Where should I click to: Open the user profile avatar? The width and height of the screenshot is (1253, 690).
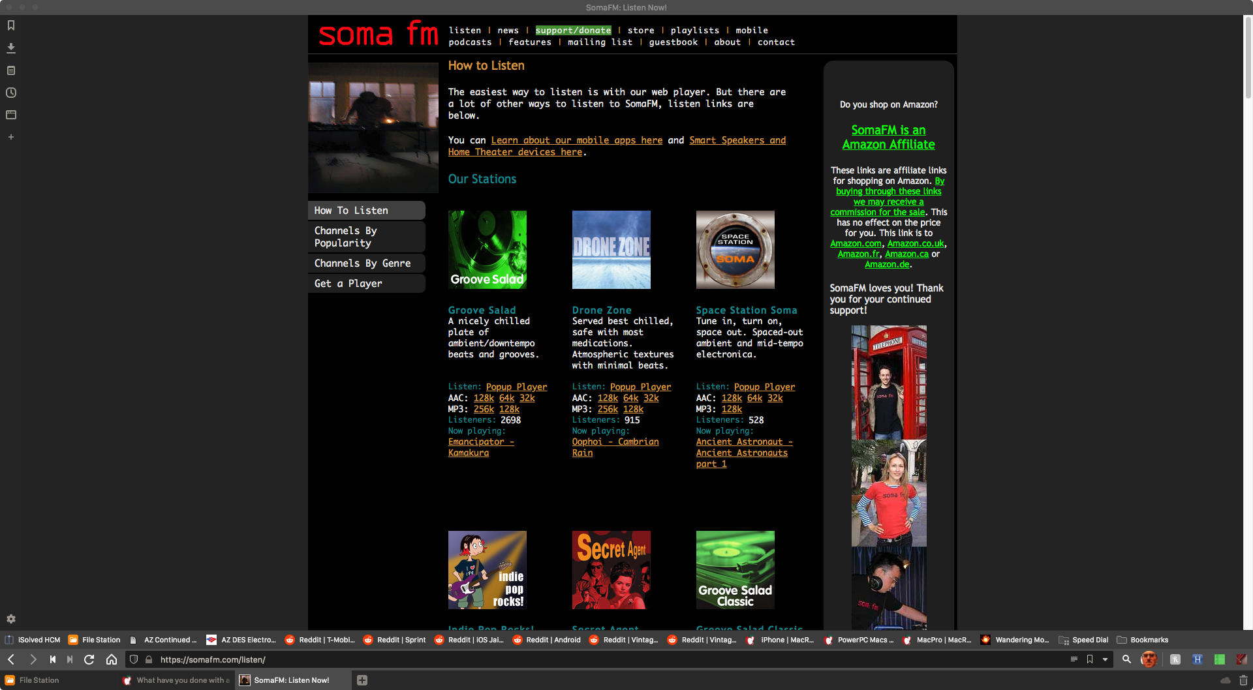point(1149,659)
